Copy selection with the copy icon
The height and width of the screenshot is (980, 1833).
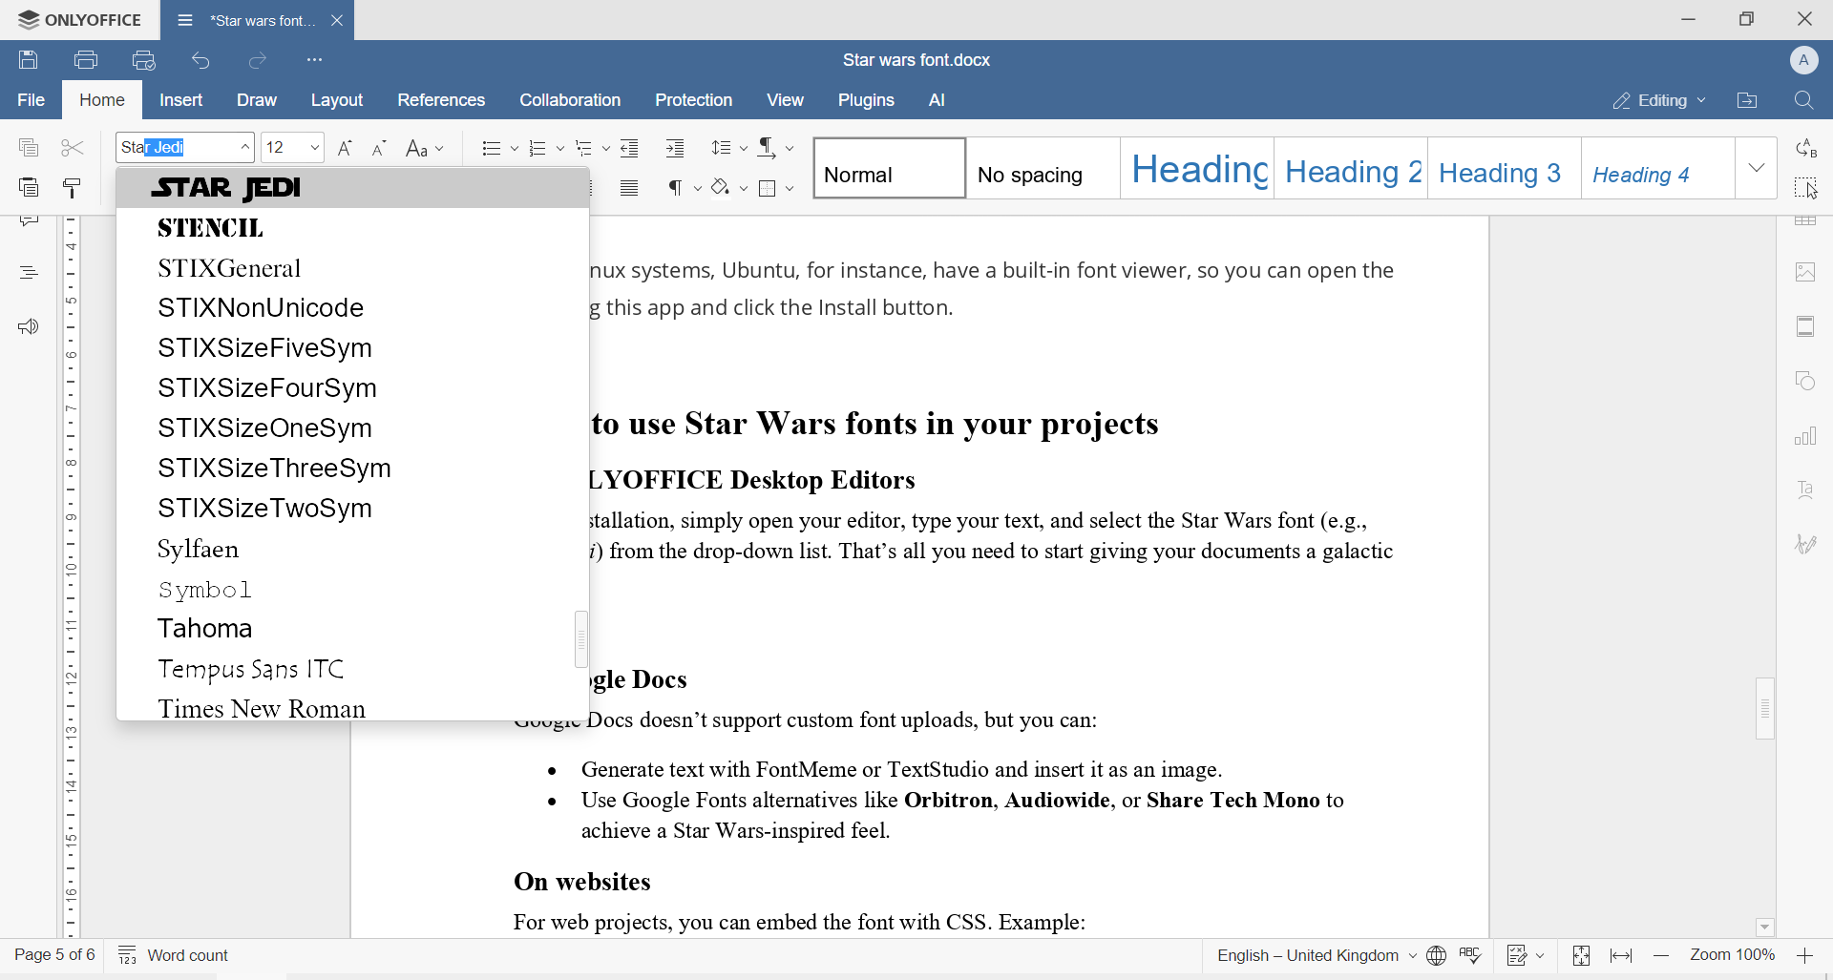coord(29,148)
